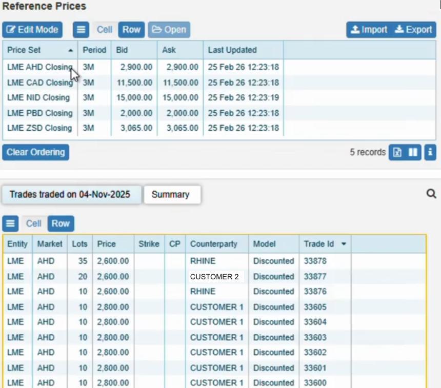Screen dimensions: 441x388
Task: Sort by the Price Set column header
Action: (40, 50)
